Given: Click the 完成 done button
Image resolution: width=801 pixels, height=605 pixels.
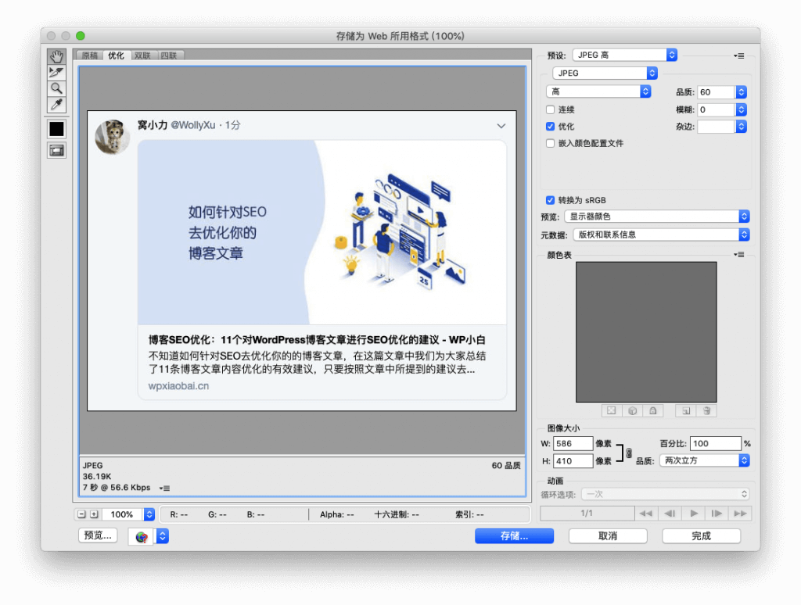Looking at the screenshot, I should [702, 535].
